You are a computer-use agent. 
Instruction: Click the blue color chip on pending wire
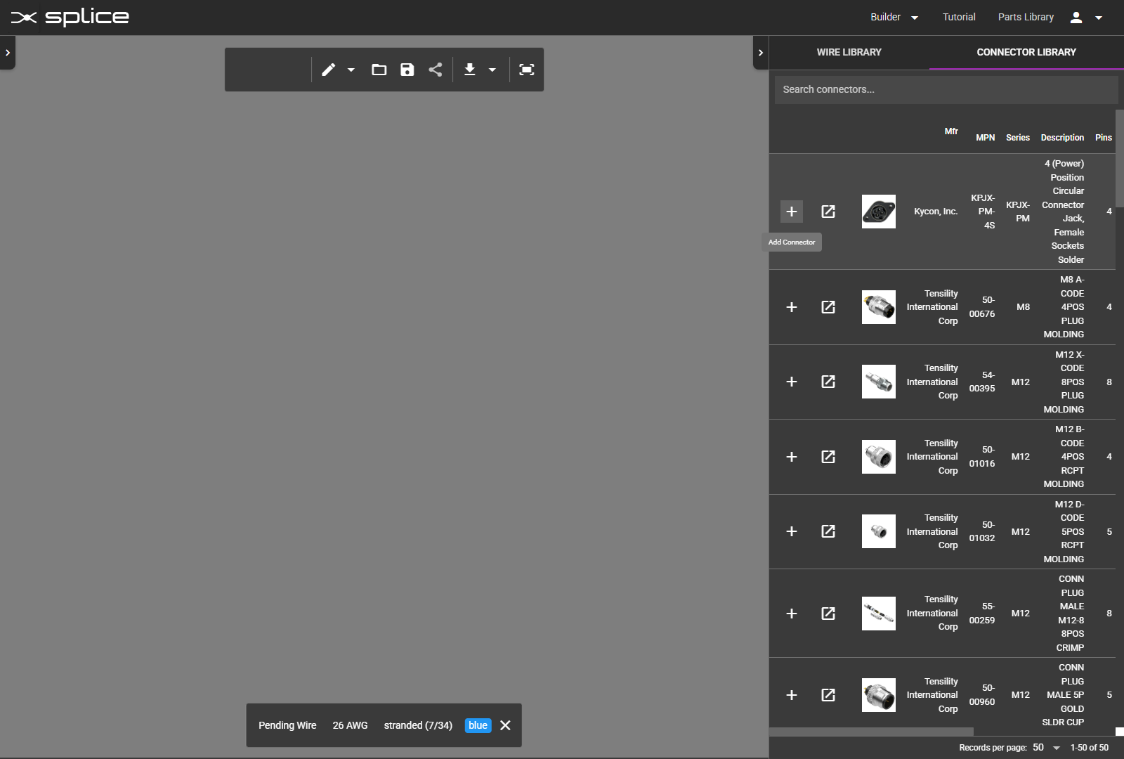[478, 725]
